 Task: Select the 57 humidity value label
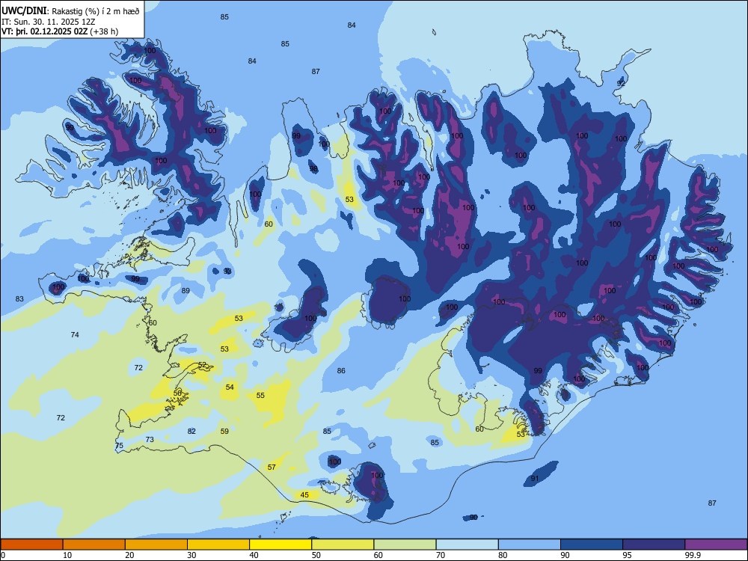click(272, 467)
